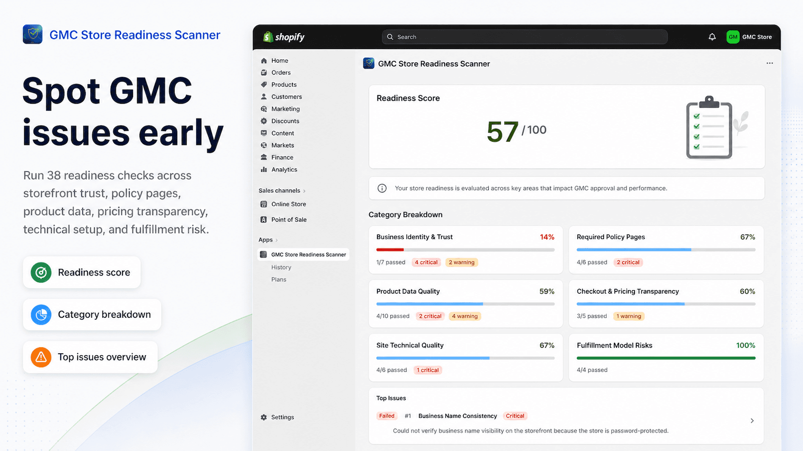This screenshot has width=803, height=451.
Task: Expand the Sales channels section chevron
Action: click(x=304, y=191)
